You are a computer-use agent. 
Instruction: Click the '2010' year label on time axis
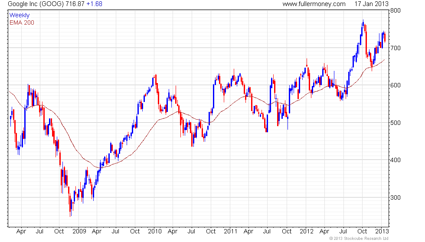[155, 232]
